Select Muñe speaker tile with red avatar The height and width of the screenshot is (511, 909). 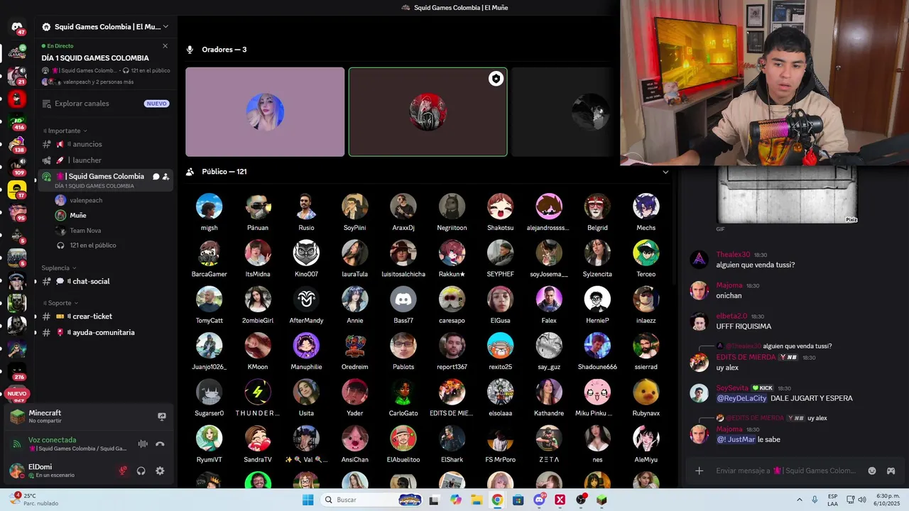tap(428, 112)
